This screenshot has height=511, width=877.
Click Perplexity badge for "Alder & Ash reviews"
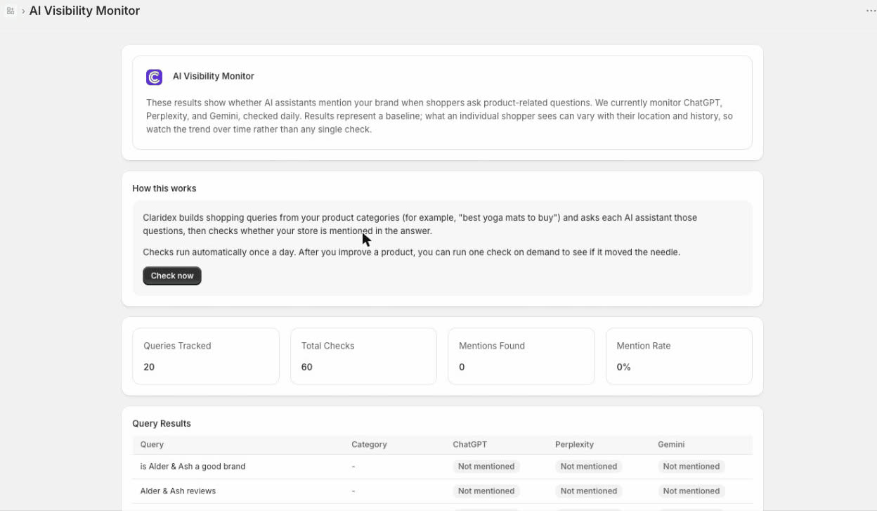point(589,491)
